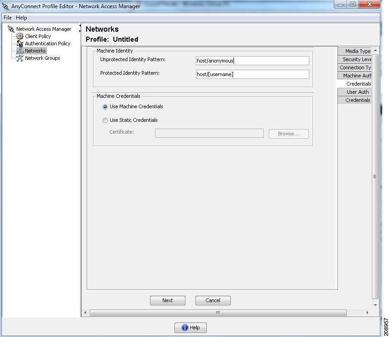Close the Profile Editor window
The height and width of the screenshot is (337, 389).
tap(370, 4)
